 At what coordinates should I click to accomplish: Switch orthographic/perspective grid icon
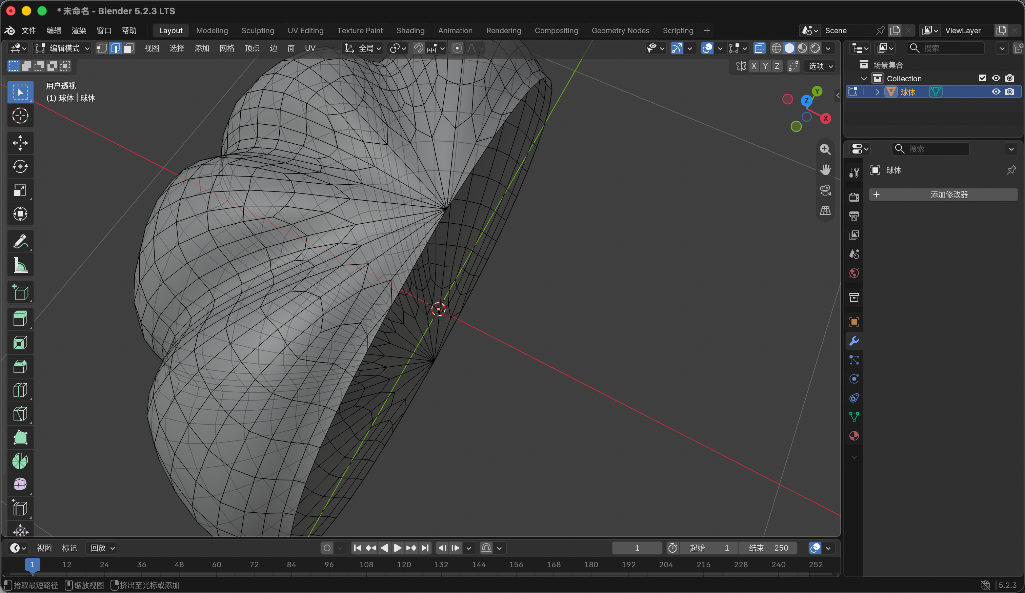point(825,210)
